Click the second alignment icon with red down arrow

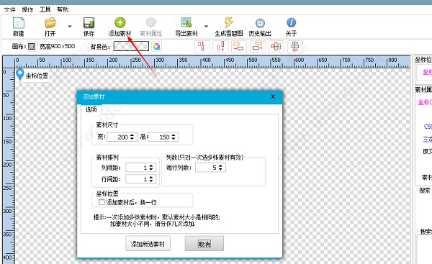point(221,46)
